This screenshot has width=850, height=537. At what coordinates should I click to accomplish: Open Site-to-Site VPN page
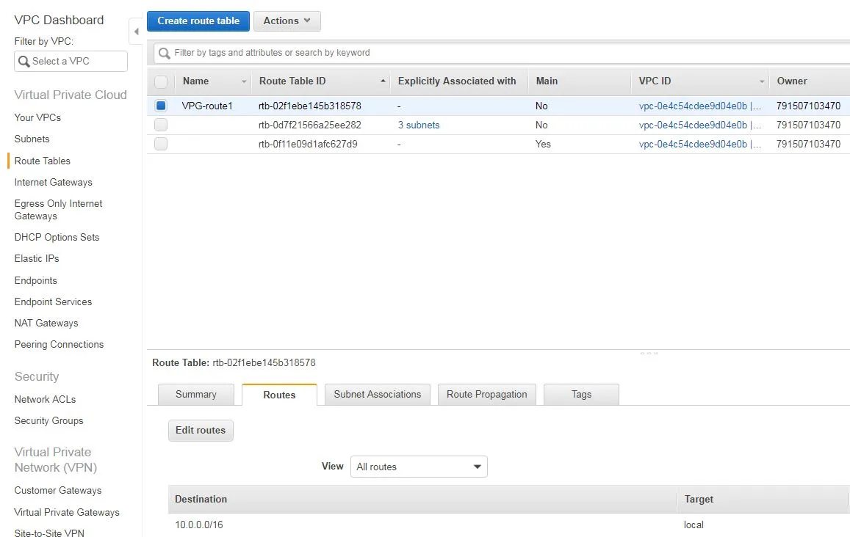point(49,533)
